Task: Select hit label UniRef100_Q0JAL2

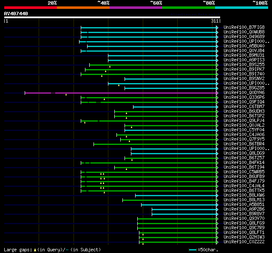Action: click(244, 125)
